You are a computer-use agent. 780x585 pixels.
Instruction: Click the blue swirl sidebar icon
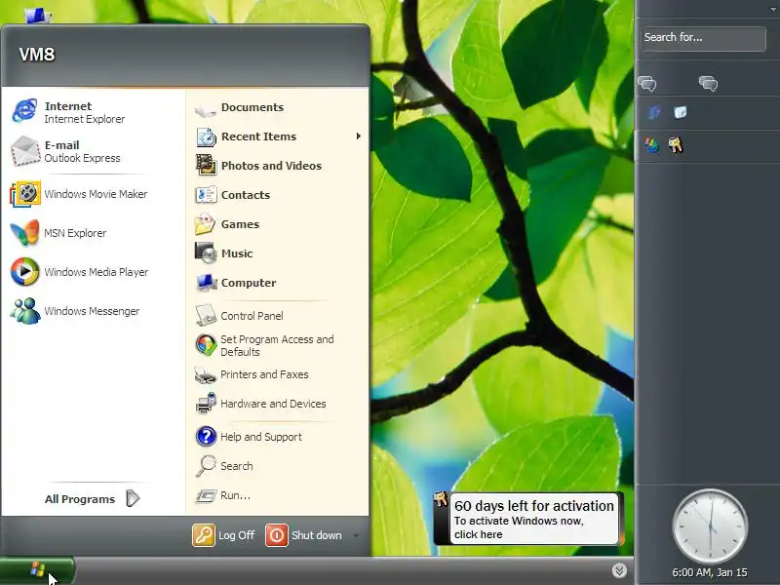(x=654, y=112)
